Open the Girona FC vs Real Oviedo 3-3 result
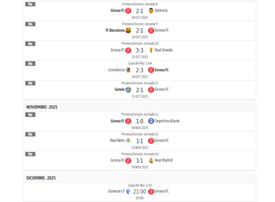Screen dimensions: 275x202 [x=140, y=50]
